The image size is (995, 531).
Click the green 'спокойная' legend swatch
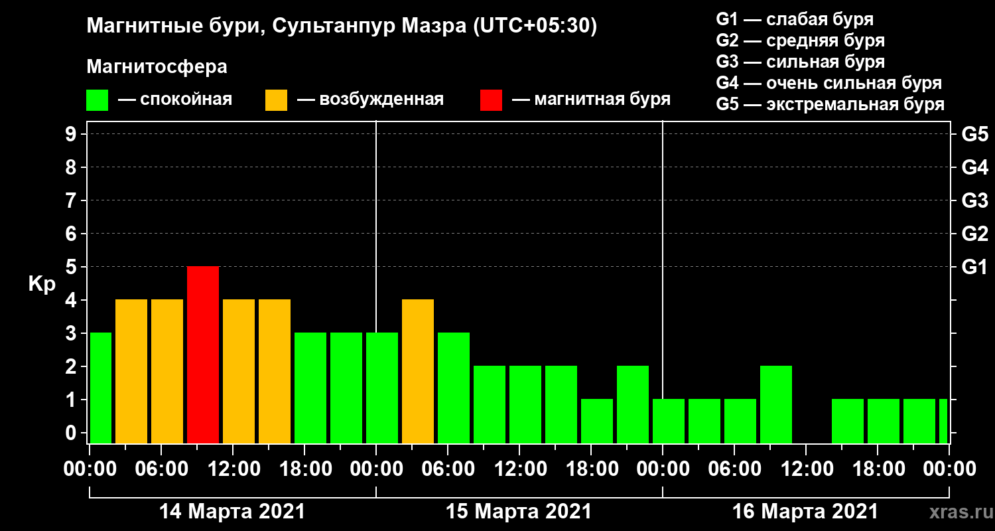click(x=97, y=100)
